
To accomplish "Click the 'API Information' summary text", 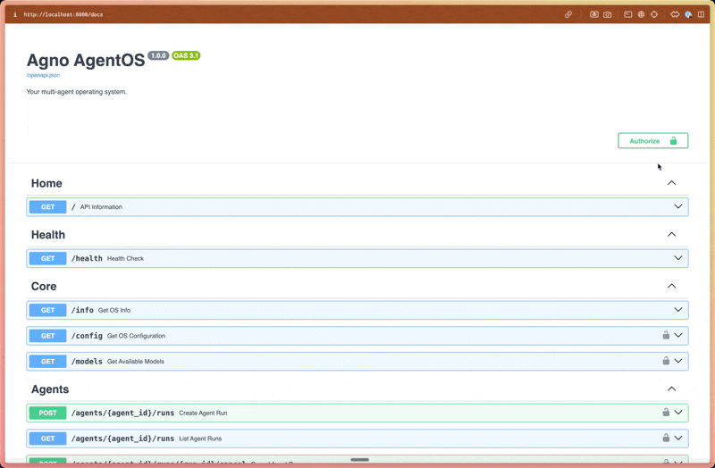I will pyautogui.click(x=101, y=207).
